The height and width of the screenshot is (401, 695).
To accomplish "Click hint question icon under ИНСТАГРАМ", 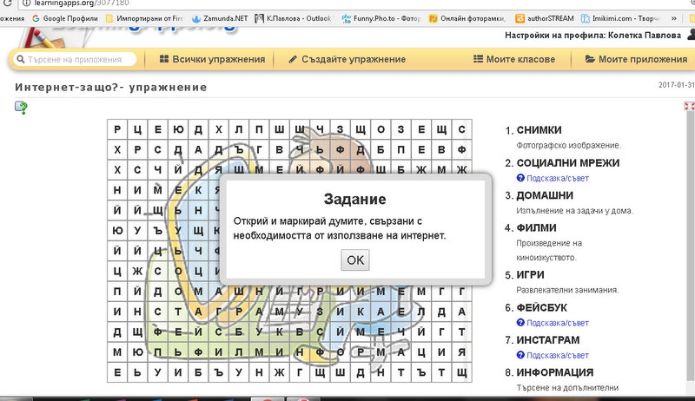I will tap(520, 355).
